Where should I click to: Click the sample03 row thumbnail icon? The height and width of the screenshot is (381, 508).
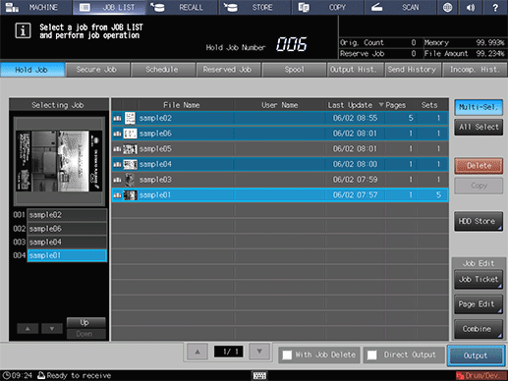(x=130, y=180)
